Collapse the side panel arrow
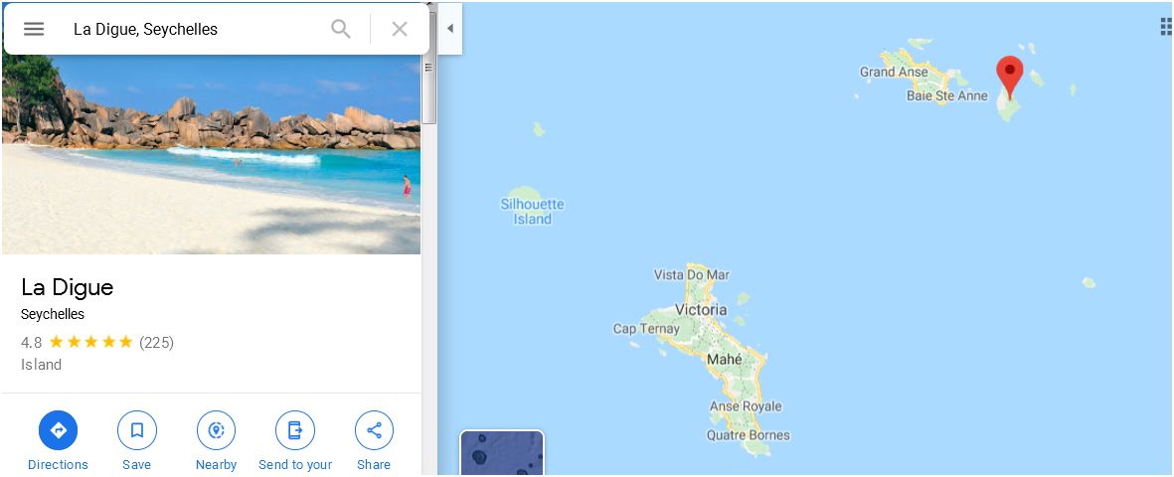Screen dimensions: 1174x477 click(x=450, y=29)
